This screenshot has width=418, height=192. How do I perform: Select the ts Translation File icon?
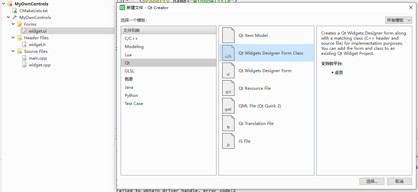[228, 123]
